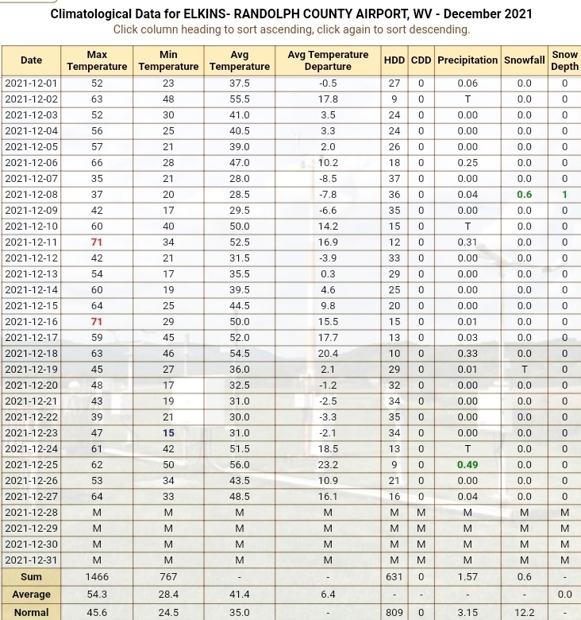
Task: Click Average avg temperature 41.4
Action: point(240,595)
